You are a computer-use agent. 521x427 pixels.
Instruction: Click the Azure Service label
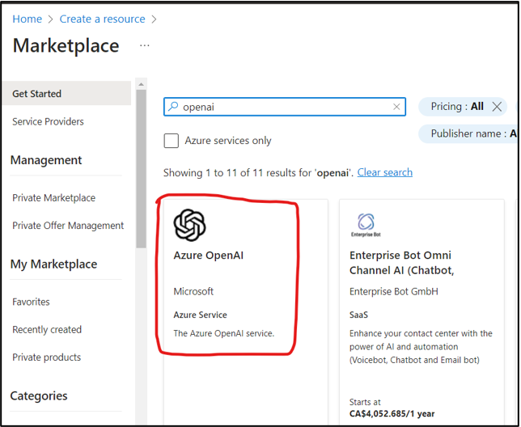200,315
